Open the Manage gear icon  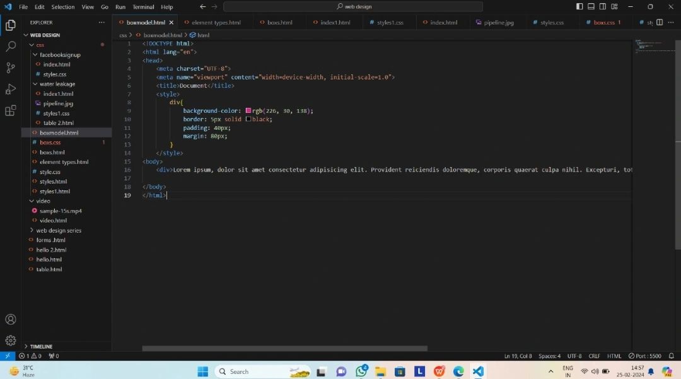(x=10, y=341)
